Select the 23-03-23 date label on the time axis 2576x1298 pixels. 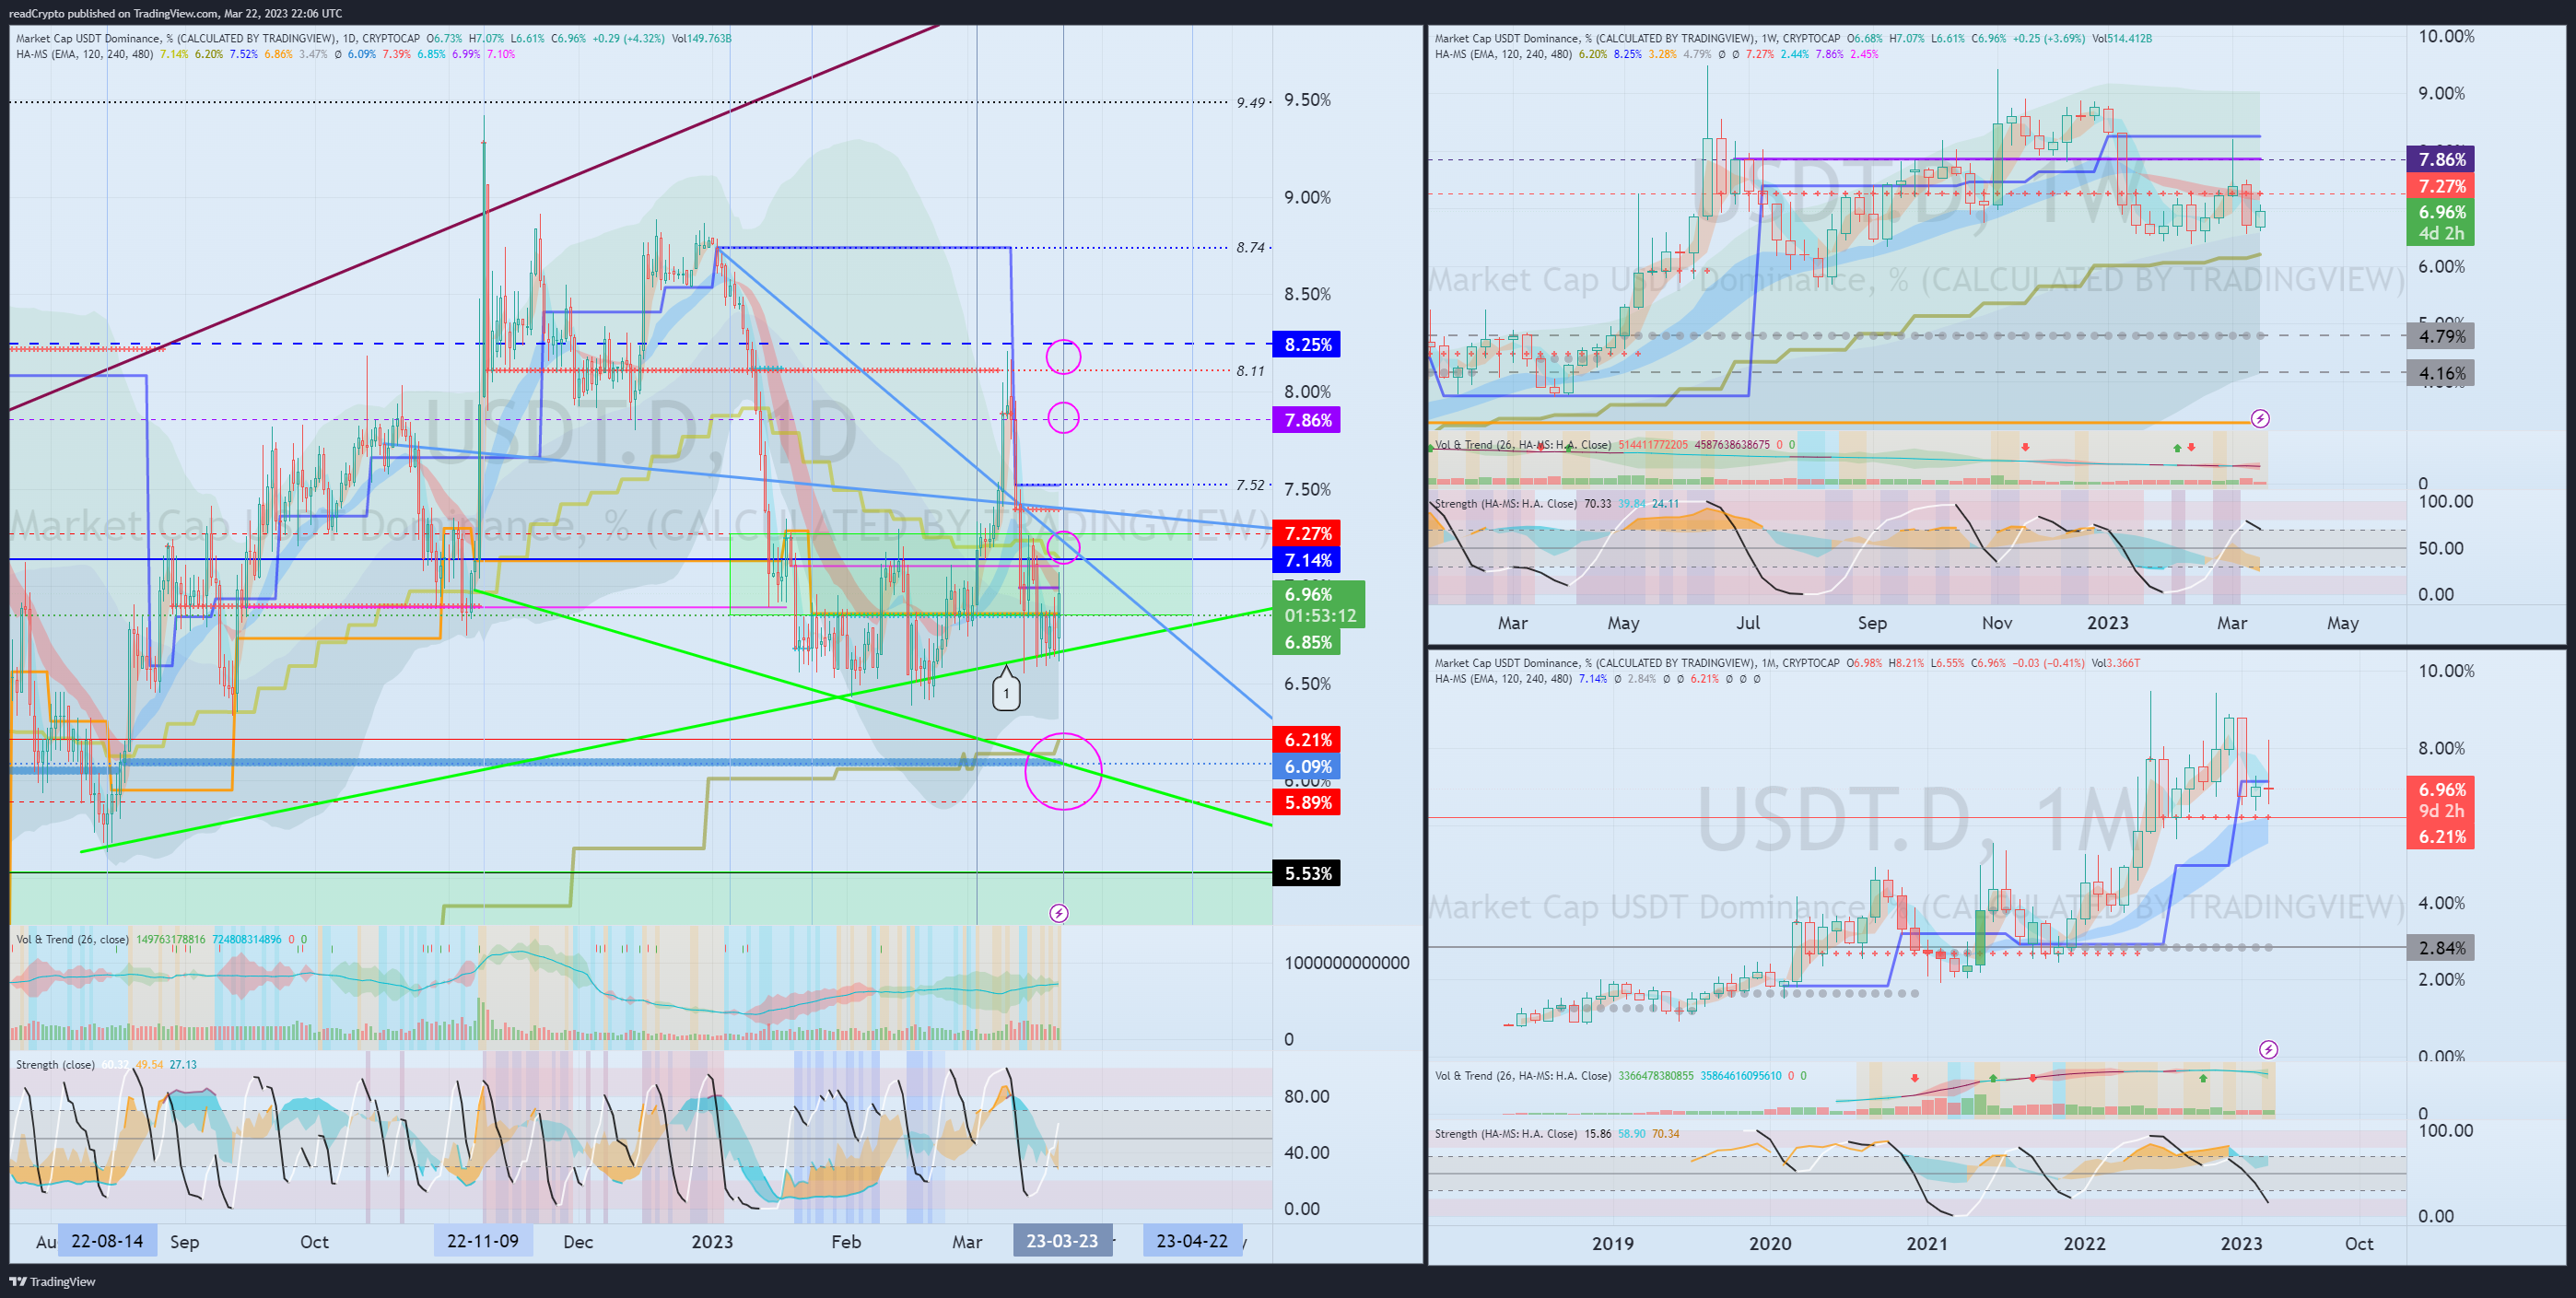1062,1241
